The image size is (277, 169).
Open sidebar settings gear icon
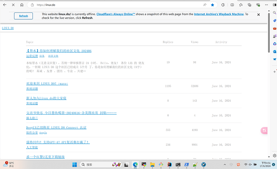(x=275, y=156)
